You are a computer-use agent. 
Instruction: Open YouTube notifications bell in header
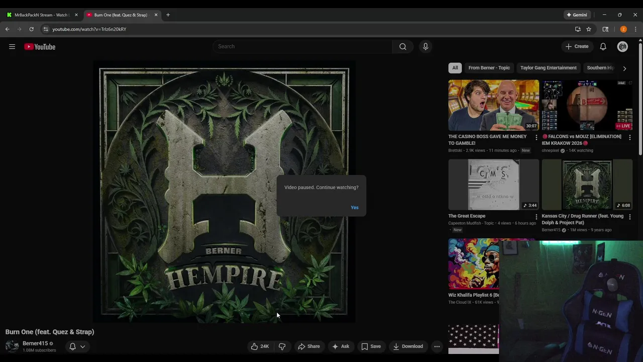(603, 47)
